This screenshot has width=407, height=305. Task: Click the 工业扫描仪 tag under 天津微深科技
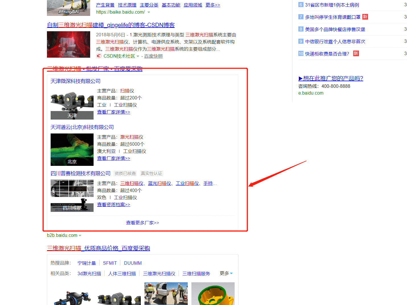(x=125, y=105)
